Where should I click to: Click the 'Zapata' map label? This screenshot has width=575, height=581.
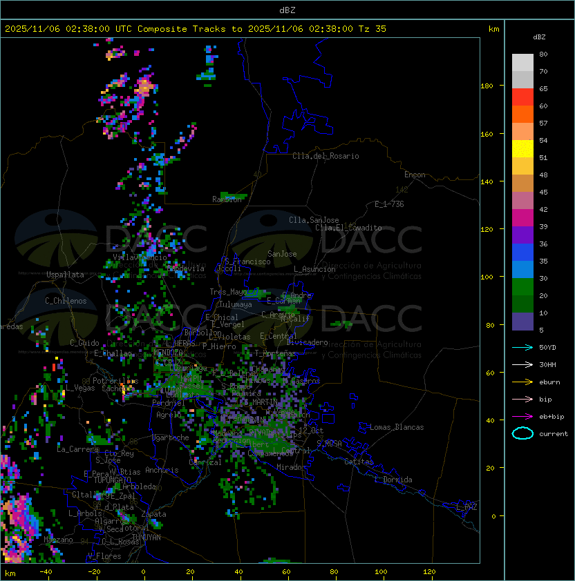(x=153, y=514)
